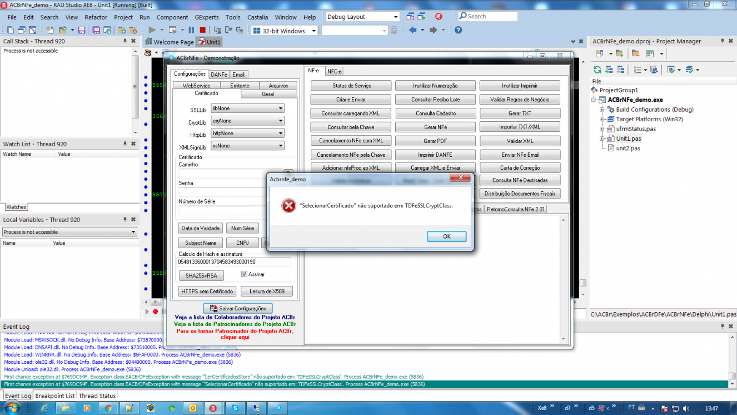Open Internet Explorer from the taskbar

[x=44, y=408]
